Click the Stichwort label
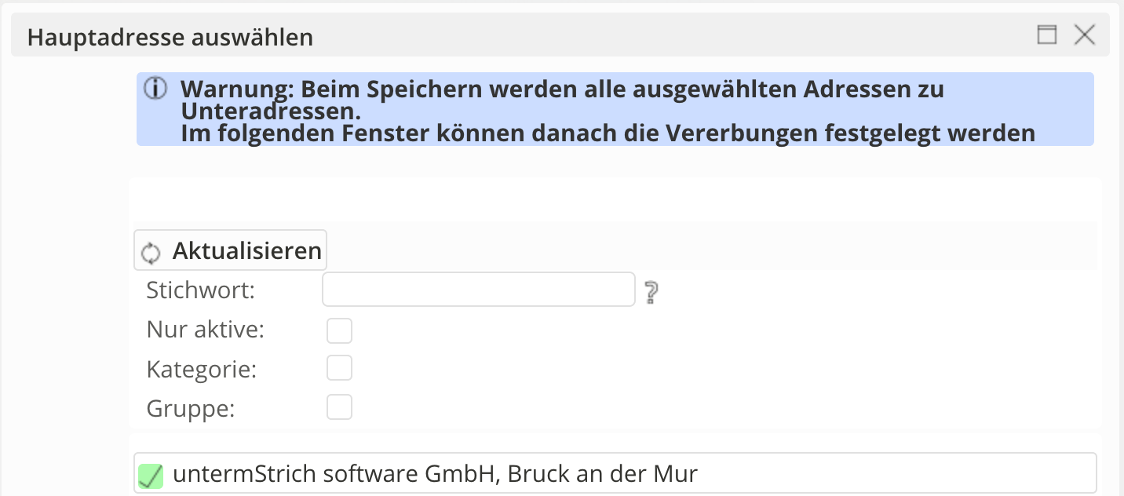 (x=201, y=290)
